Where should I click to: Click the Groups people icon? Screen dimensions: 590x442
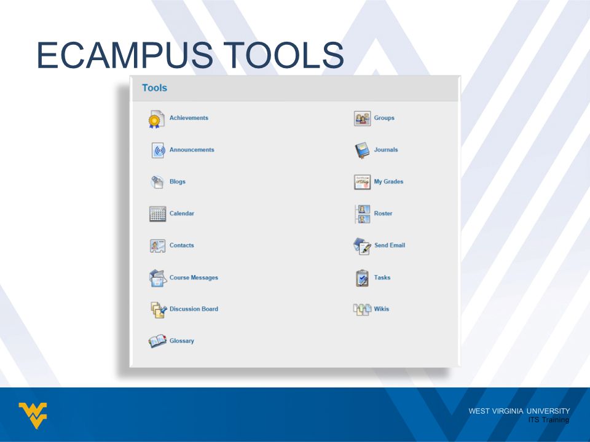362,118
